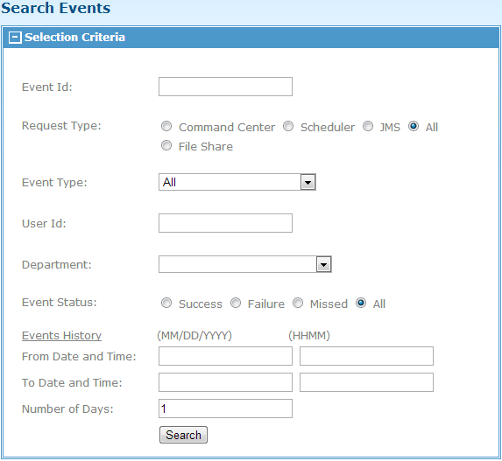The height and width of the screenshot is (461, 502).
Task: Click the To Date input field
Action: click(225, 382)
